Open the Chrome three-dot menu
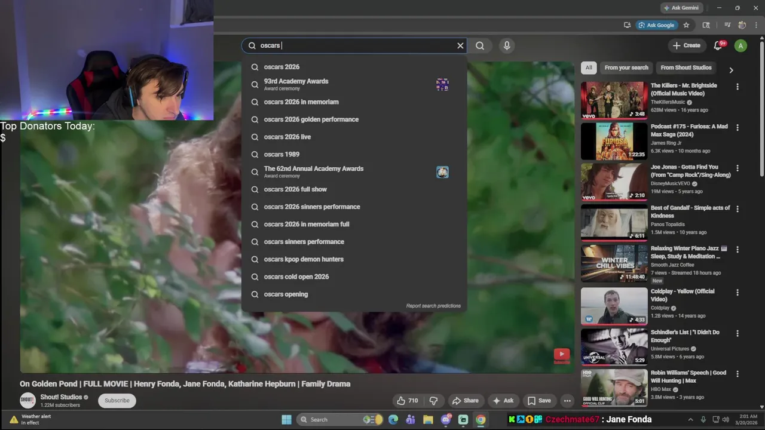 pyautogui.click(x=757, y=25)
